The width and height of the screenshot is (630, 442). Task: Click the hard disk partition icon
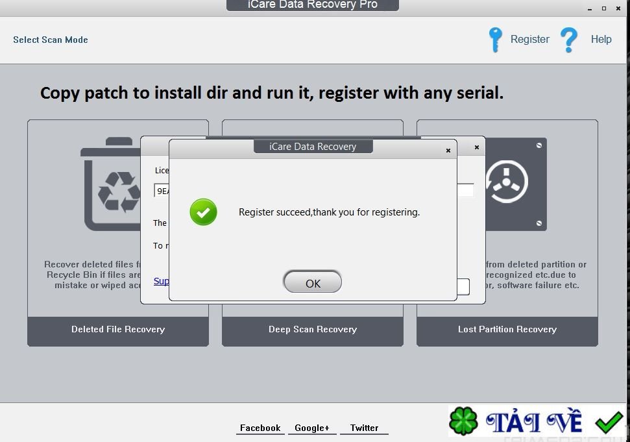[x=516, y=184]
